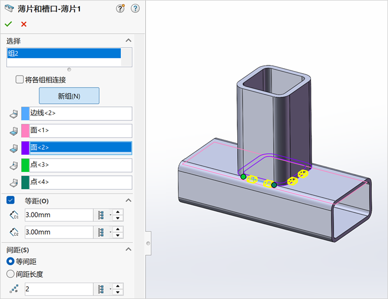
Task: Increase the D1 offset with up arrow
Action: [118, 212]
